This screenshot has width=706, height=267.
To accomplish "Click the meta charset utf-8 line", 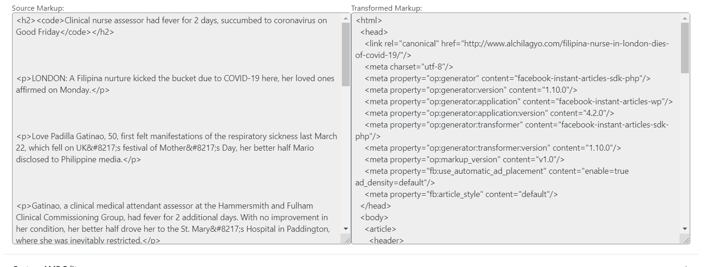I will click(409, 67).
